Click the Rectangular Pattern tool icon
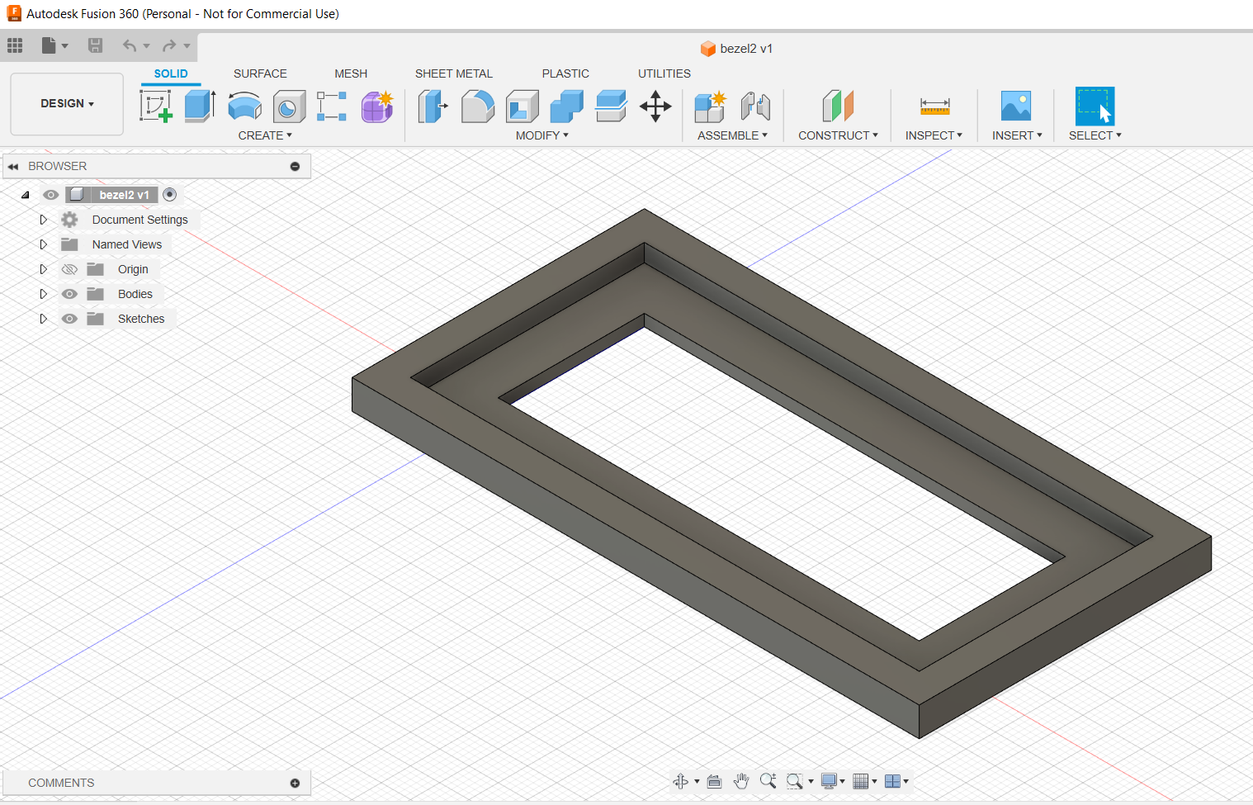The image size is (1253, 805). tap(332, 107)
